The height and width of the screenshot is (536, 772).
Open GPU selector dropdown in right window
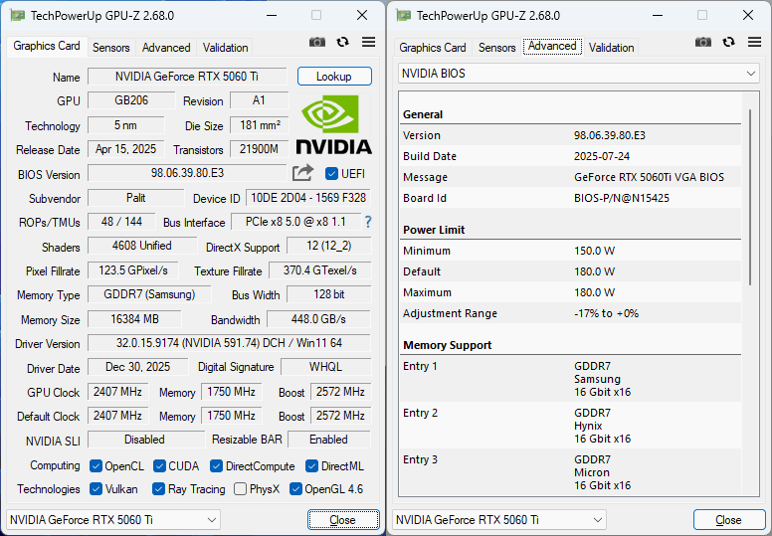[x=499, y=520]
